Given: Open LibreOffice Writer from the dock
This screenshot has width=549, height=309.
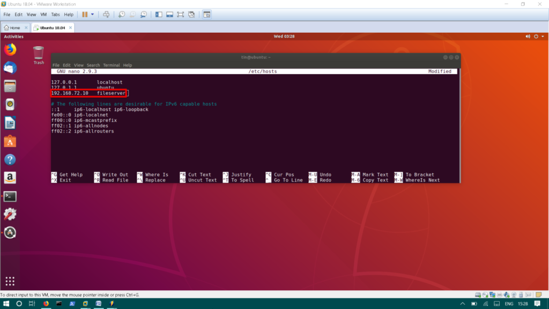Looking at the screenshot, I should (x=10, y=123).
